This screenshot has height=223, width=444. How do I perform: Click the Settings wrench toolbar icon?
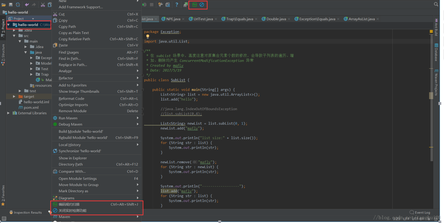pos(161,5)
